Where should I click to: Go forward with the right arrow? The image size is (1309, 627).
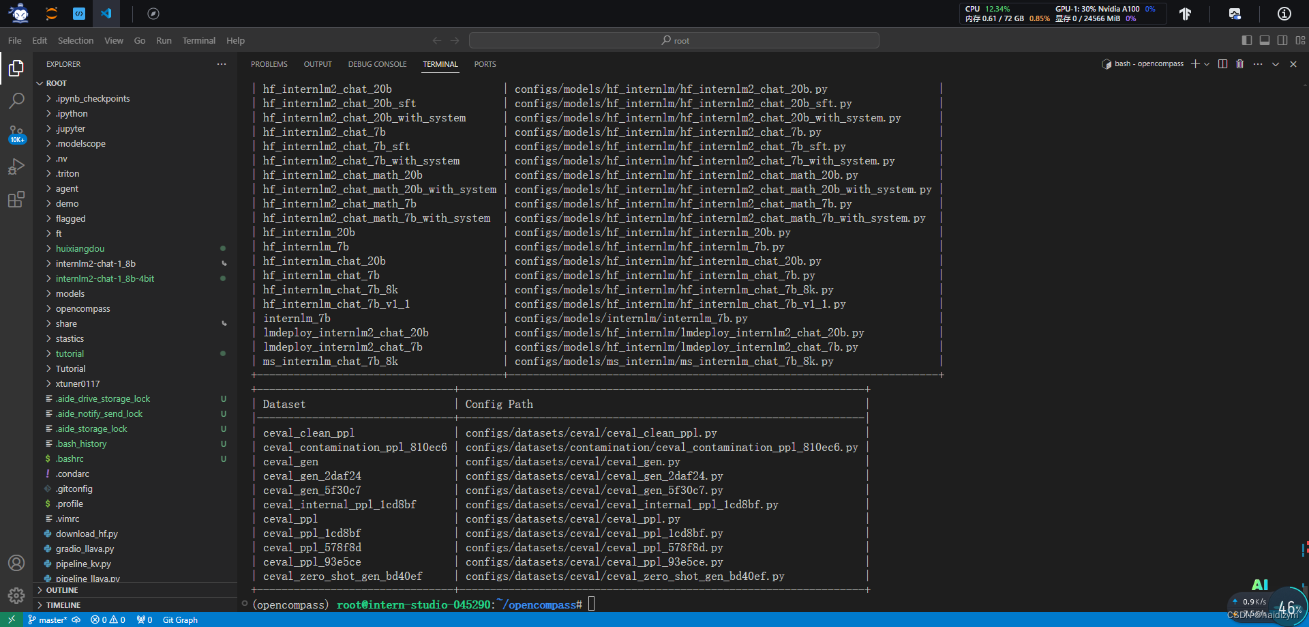[455, 41]
